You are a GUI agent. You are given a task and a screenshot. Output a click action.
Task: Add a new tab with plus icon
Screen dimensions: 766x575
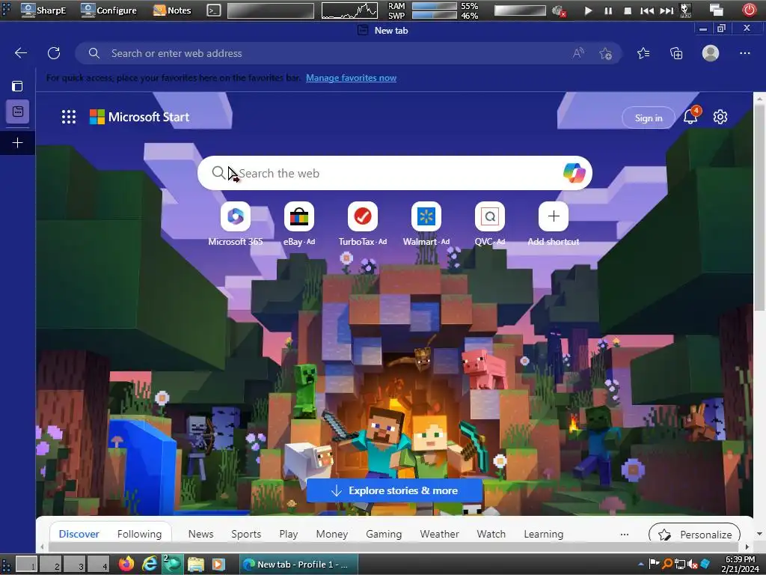(x=18, y=143)
